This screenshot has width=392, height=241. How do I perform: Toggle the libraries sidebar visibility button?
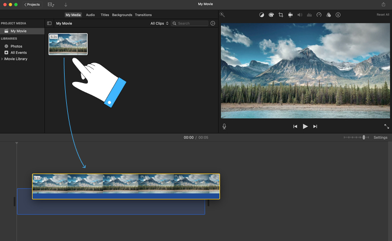pyautogui.click(x=49, y=23)
